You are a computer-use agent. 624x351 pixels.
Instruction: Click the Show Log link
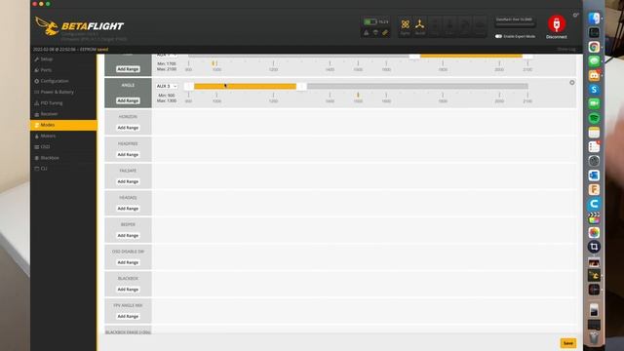tap(566, 50)
